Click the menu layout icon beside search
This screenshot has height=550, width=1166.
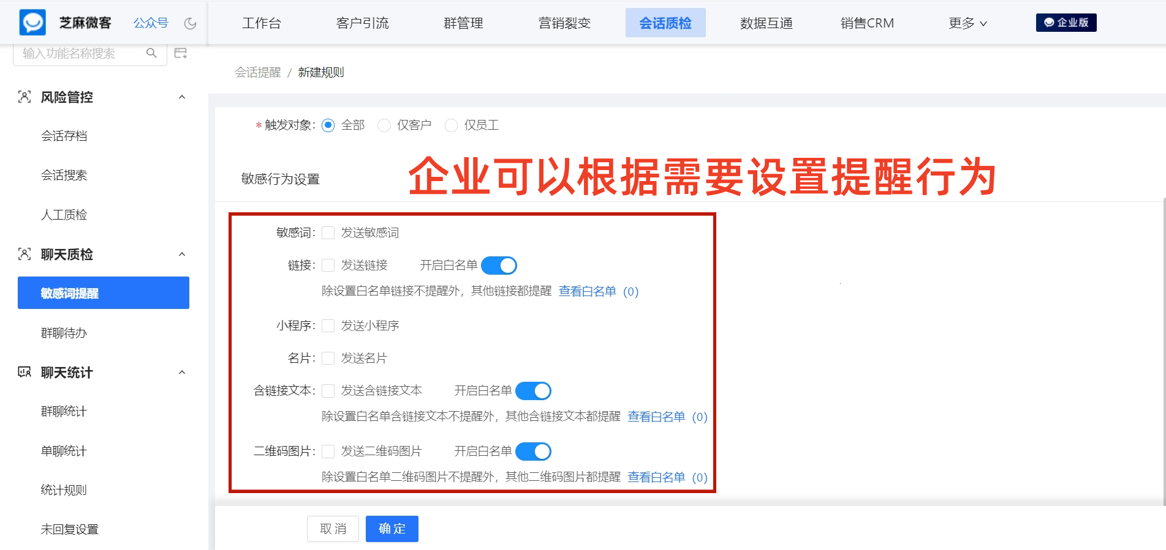tap(181, 53)
